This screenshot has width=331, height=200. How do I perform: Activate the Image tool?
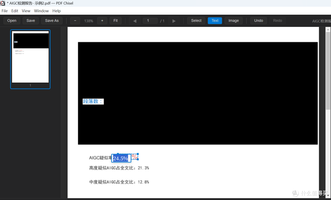point(234,20)
